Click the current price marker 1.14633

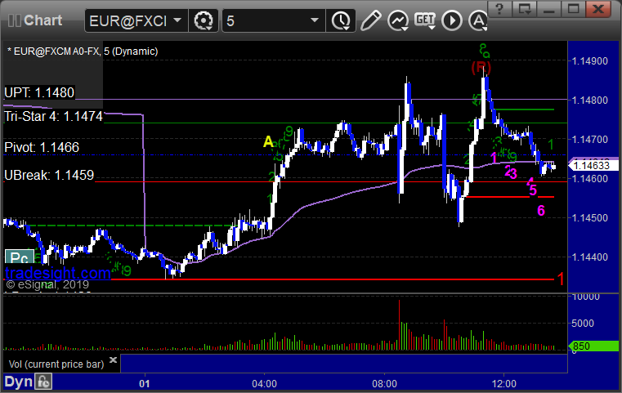tap(593, 164)
